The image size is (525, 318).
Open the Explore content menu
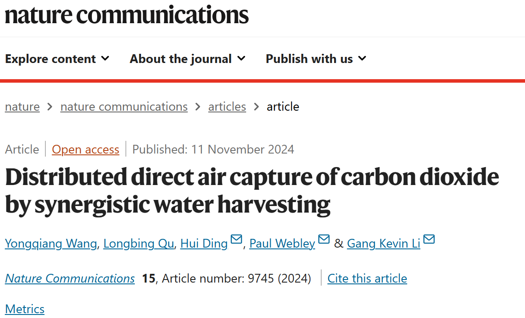point(57,59)
